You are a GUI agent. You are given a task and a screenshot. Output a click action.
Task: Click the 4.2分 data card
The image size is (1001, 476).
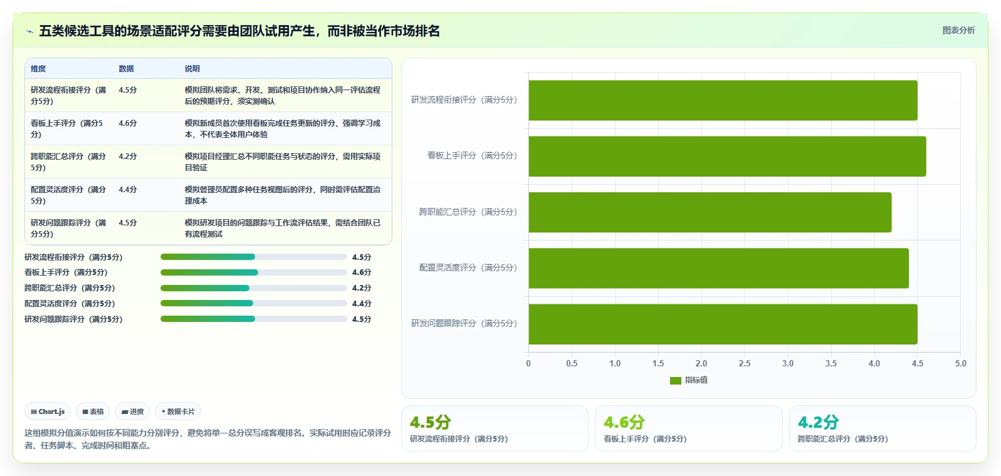pos(883,428)
